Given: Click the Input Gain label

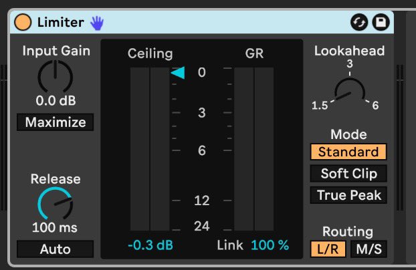Looking at the screenshot, I should (56, 51).
